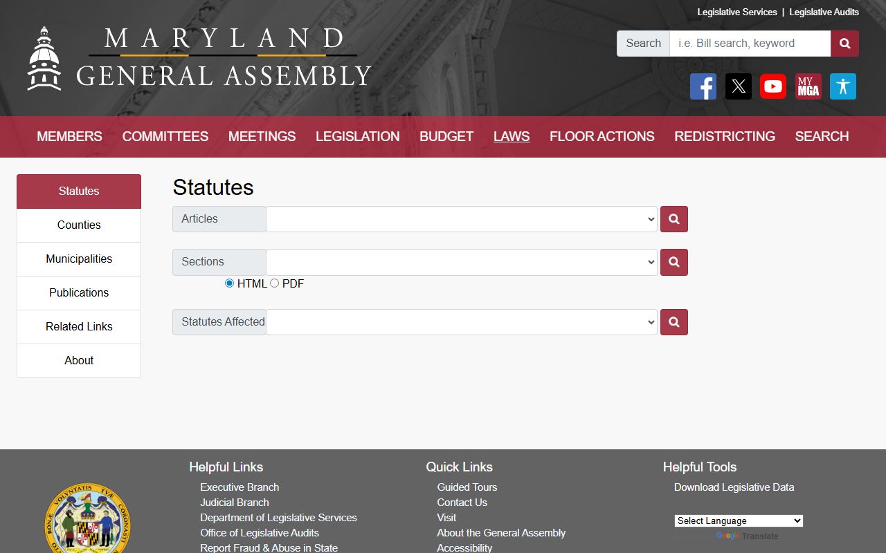Open the X (Twitter) icon
This screenshot has height=553, width=886.
[739, 86]
